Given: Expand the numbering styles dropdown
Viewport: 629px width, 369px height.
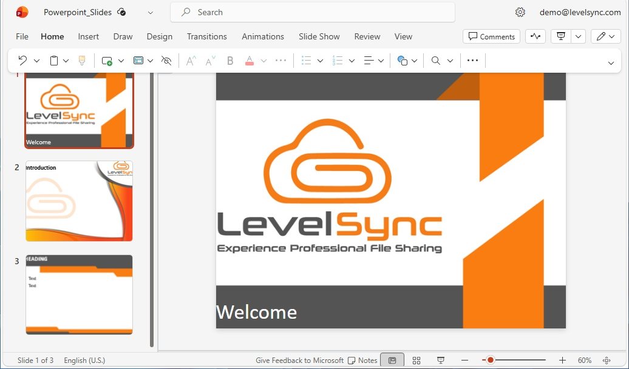Looking at the screenshot, I should (x=352, y=61).
